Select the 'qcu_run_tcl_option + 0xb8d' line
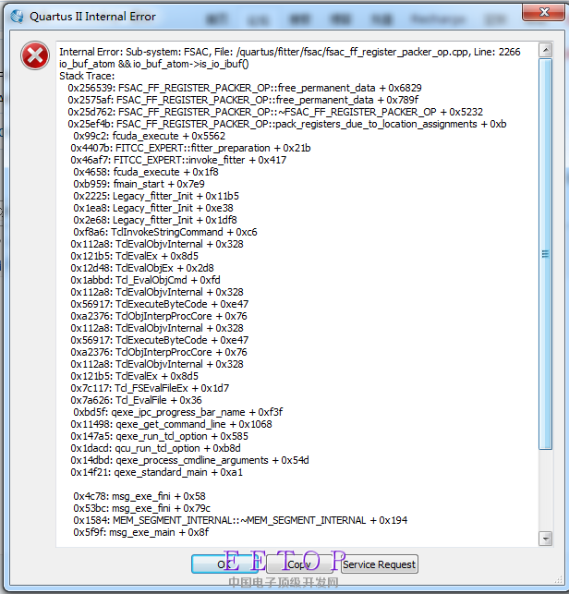The width and height of the screenshot is (569, 594). coord(156,448)
